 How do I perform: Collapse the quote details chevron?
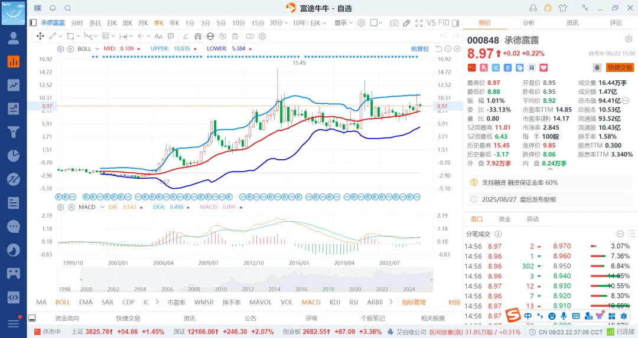coord(550,169)
